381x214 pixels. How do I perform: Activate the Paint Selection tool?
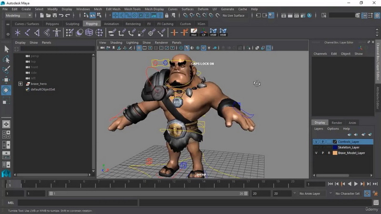[x=6, y=69]
